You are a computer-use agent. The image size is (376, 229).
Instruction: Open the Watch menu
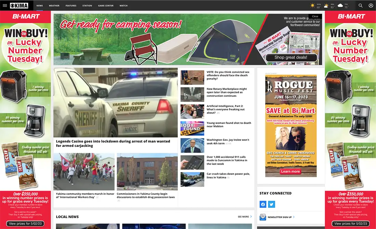(123, 5)
